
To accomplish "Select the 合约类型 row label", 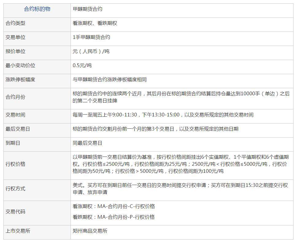I will click(x=15, y=23).
